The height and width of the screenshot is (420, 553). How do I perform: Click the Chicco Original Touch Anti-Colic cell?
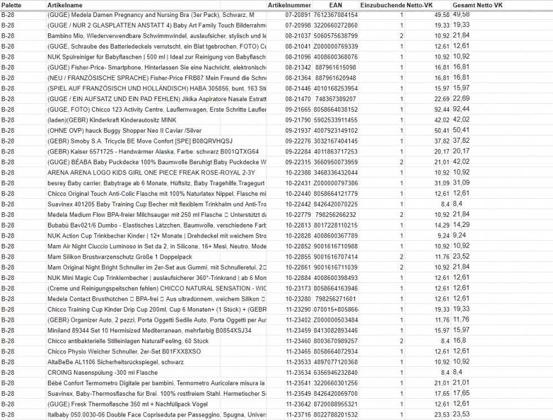(157, 194)
